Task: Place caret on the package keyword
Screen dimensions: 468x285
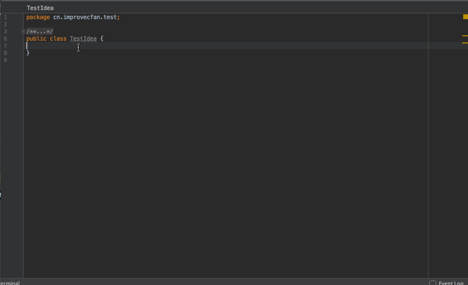Action: coord(38,17)
